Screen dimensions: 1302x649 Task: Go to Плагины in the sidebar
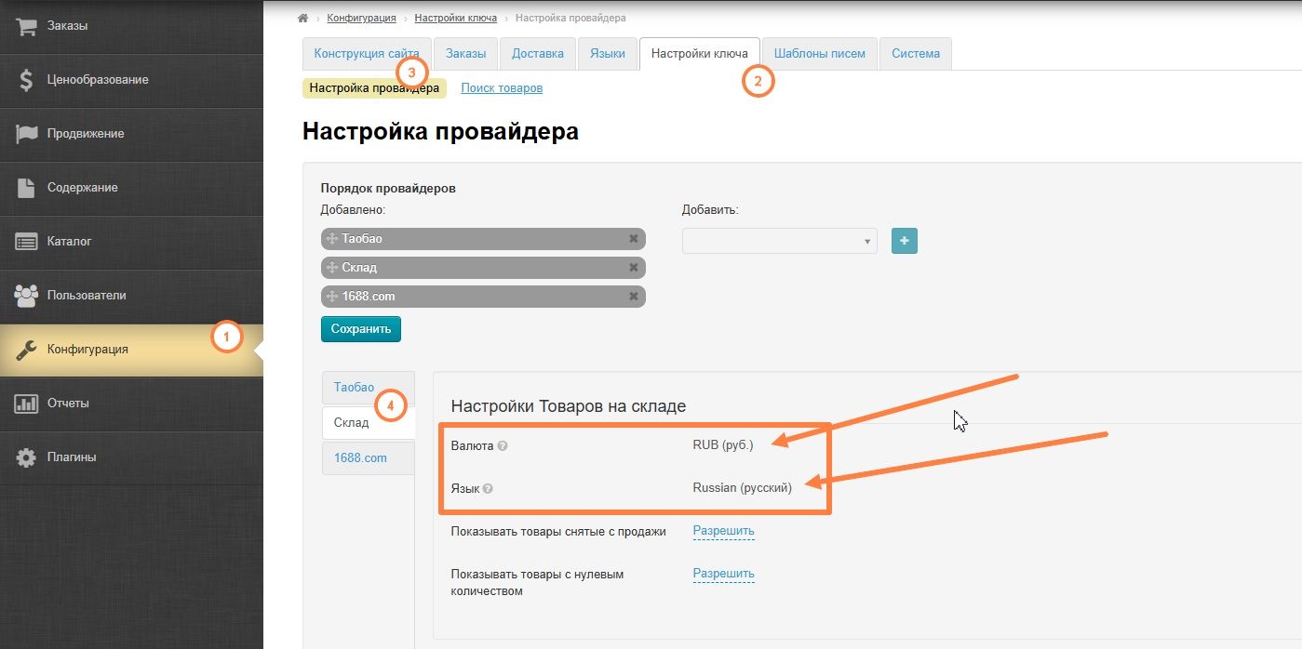pyautogui.click(x=72, y=457)
